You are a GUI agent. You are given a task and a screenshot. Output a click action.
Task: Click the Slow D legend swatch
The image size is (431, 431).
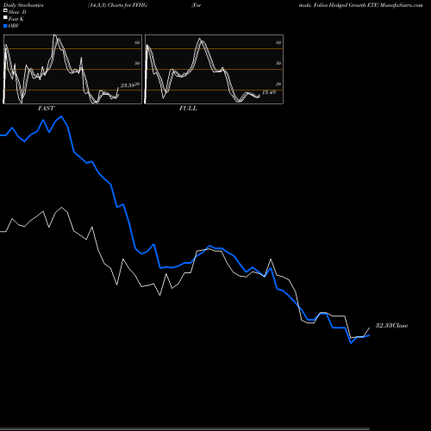[5, 10]
